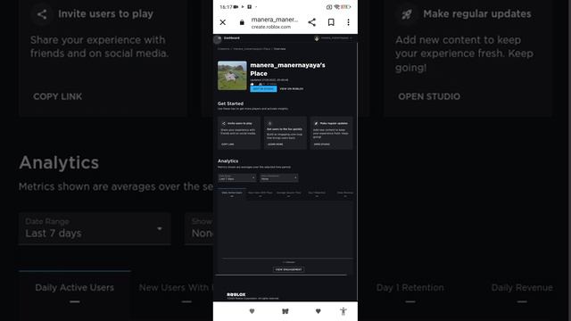Open the View on Roblox link
Screen dimensions: 571x321
tap(292, 89)
